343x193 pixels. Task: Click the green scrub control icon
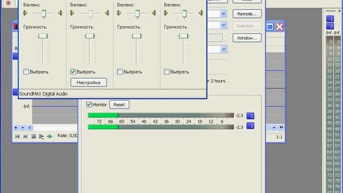[50, 136]
